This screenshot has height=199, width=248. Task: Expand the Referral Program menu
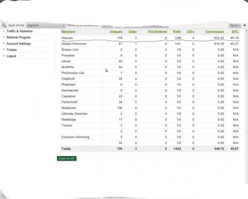click(18, 37)
